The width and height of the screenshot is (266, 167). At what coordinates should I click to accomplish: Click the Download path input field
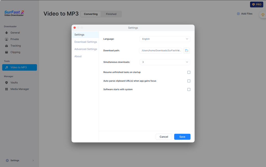161,51
